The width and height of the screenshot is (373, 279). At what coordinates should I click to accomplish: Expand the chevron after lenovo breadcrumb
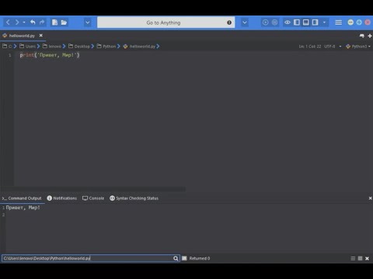click(64, 46)
